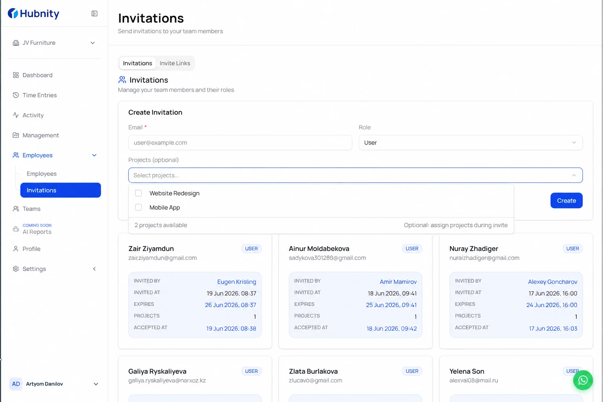
Task: Click Zair Ziyamdun's name
Action: [151, 249]
